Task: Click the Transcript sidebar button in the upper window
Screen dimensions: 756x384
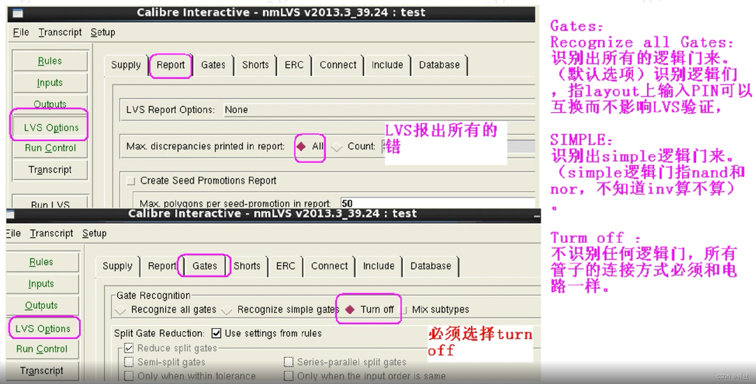Action: (50, 170)
